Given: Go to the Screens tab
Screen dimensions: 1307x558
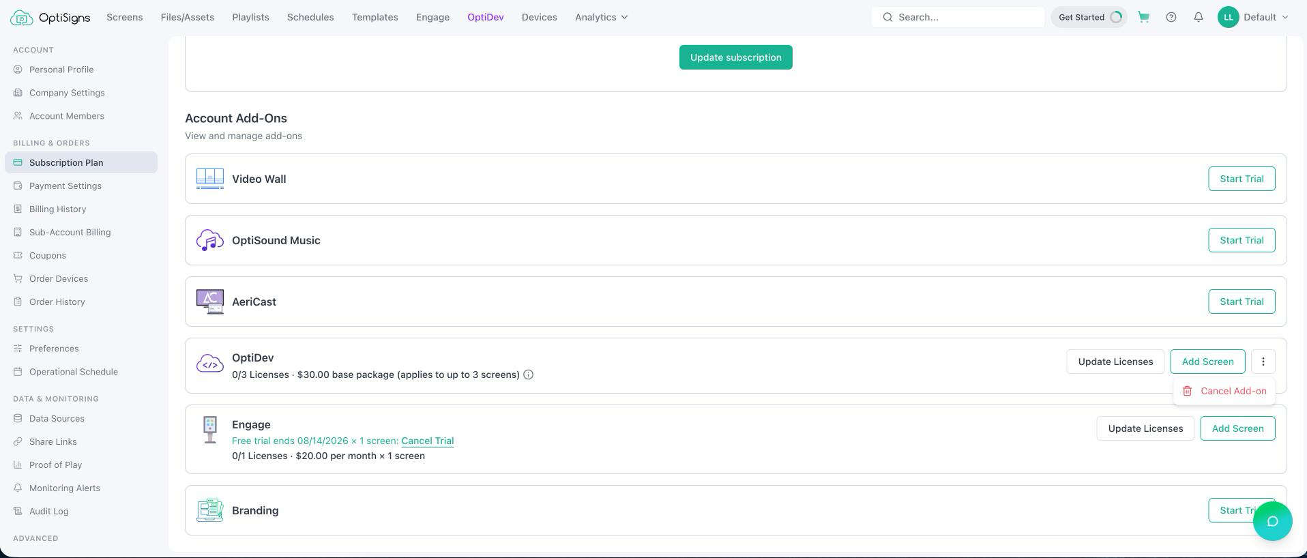Looking at the screenshot, I should click(x=125, y=17).
